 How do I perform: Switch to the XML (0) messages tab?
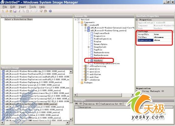click(79, 104)
